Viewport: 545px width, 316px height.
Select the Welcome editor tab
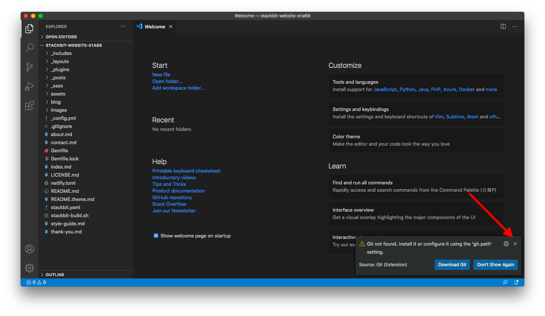tap(155, 27)
